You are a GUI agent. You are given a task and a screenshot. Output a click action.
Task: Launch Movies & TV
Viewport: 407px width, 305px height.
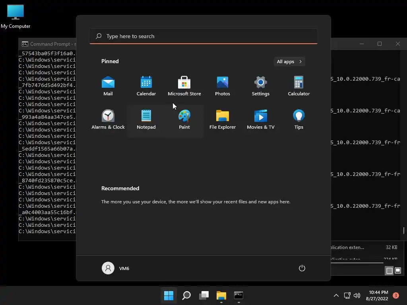261,120
